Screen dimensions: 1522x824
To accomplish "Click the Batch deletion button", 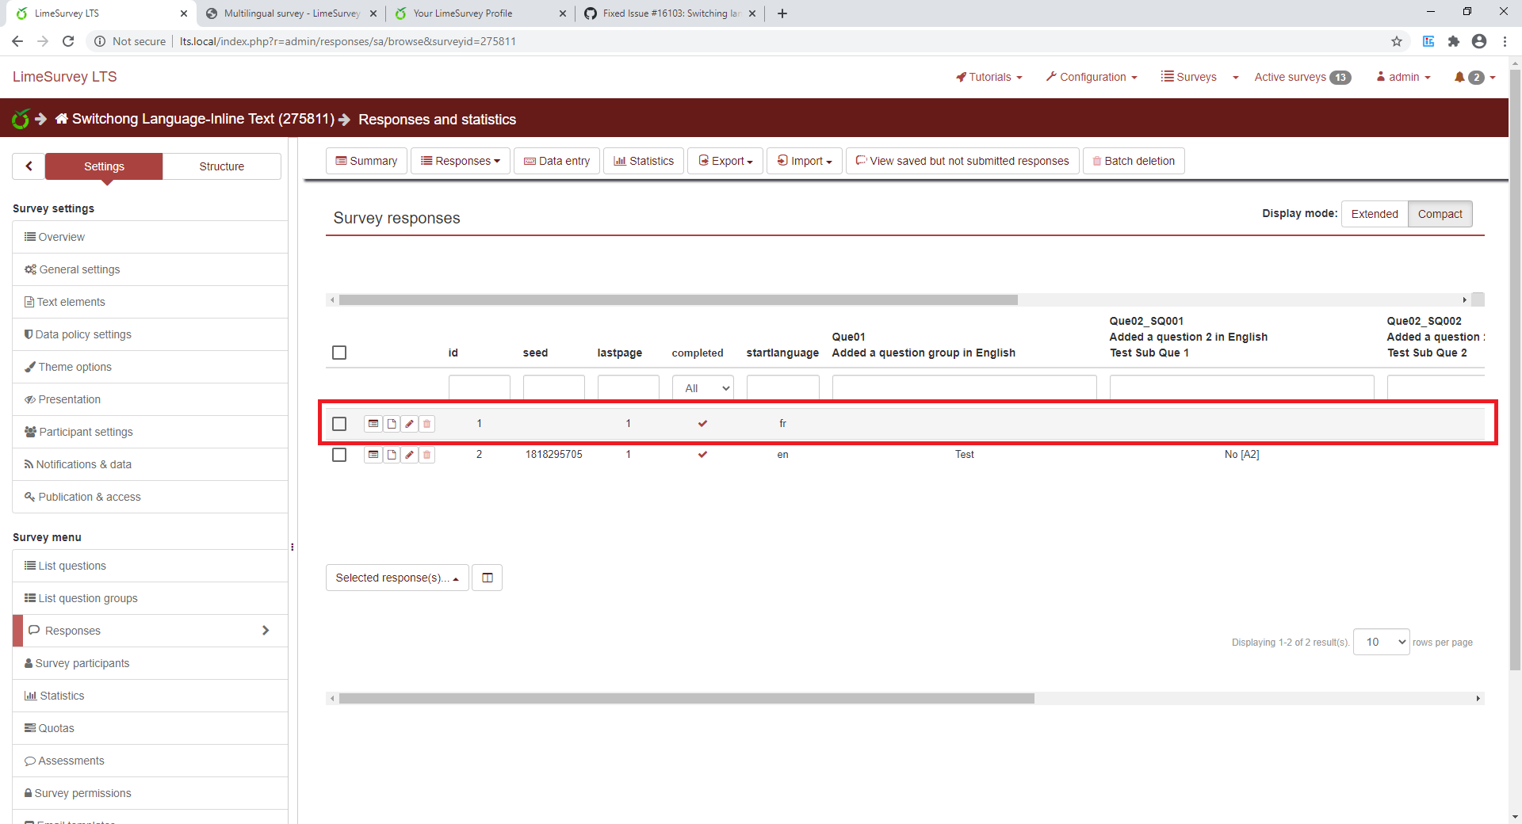I will pos(1134,161).
